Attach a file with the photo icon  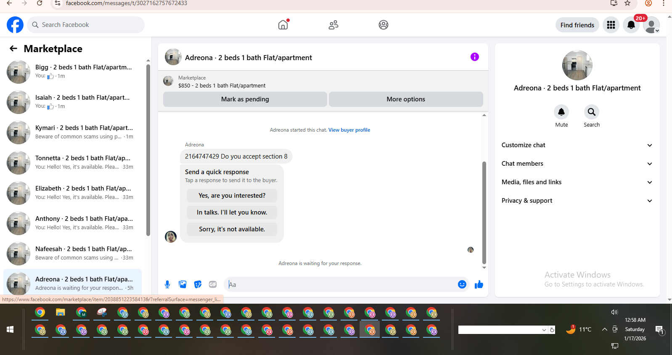point(183,284)
